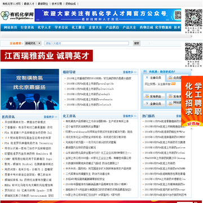Open the 企业大全 navigation item
Screen dimensions: 203x203
point(95,28)
